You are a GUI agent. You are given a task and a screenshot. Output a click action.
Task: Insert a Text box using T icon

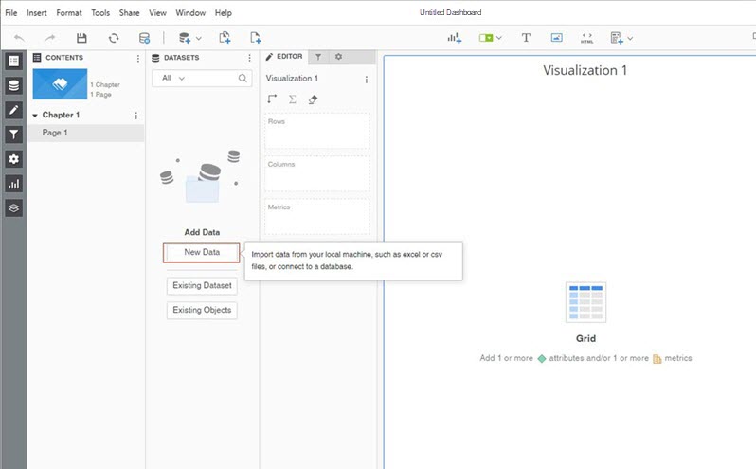click(526, 38)
